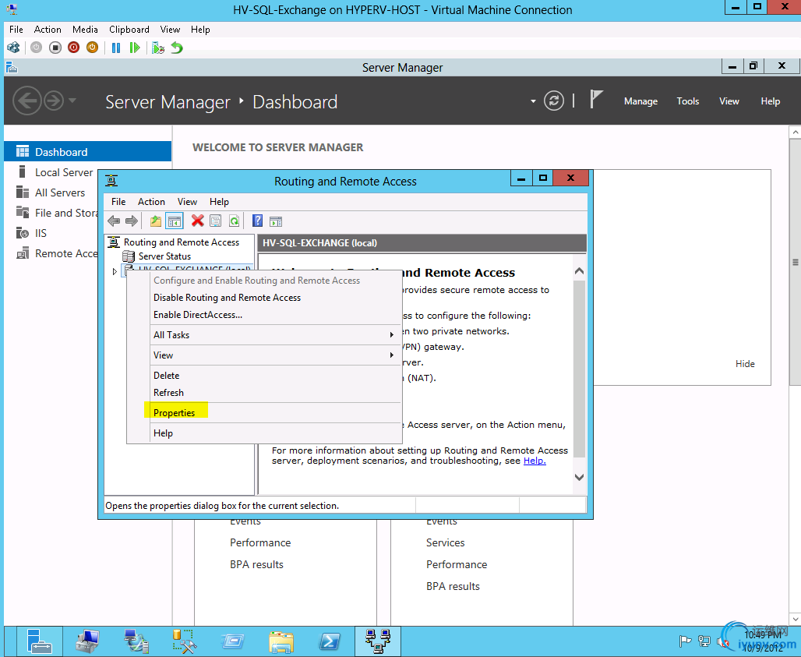Go back using Server Manager's round back arrow
The image size is (801, 657).
(26, 101)
